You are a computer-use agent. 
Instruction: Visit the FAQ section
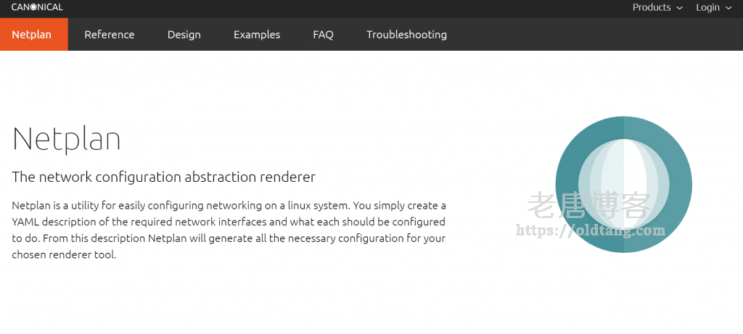pos(323,35)
